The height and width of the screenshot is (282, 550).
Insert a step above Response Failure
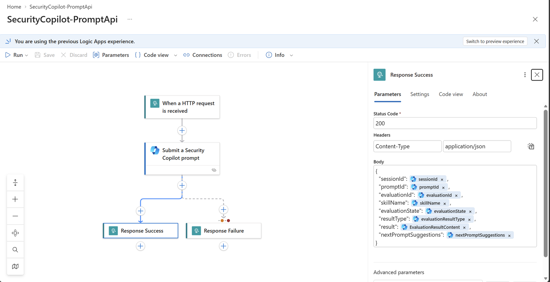coord(223,209)
